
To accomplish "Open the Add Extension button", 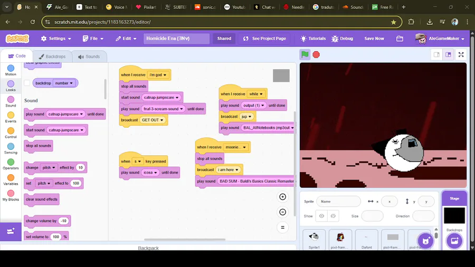I will coord(11,232).
